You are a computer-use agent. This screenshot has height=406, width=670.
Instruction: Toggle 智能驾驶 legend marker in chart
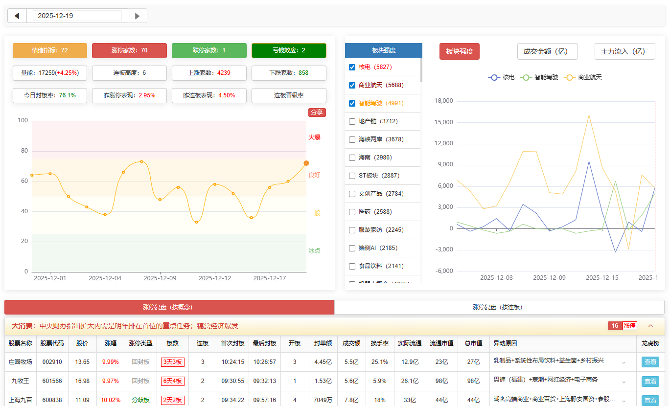526,77
